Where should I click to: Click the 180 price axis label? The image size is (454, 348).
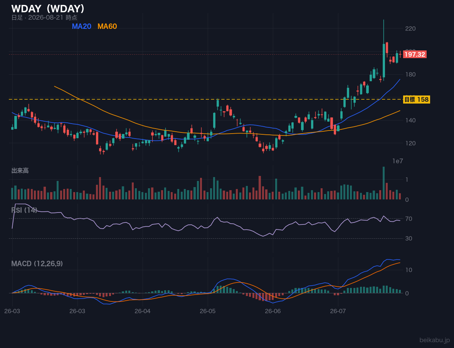coord(410,74)
